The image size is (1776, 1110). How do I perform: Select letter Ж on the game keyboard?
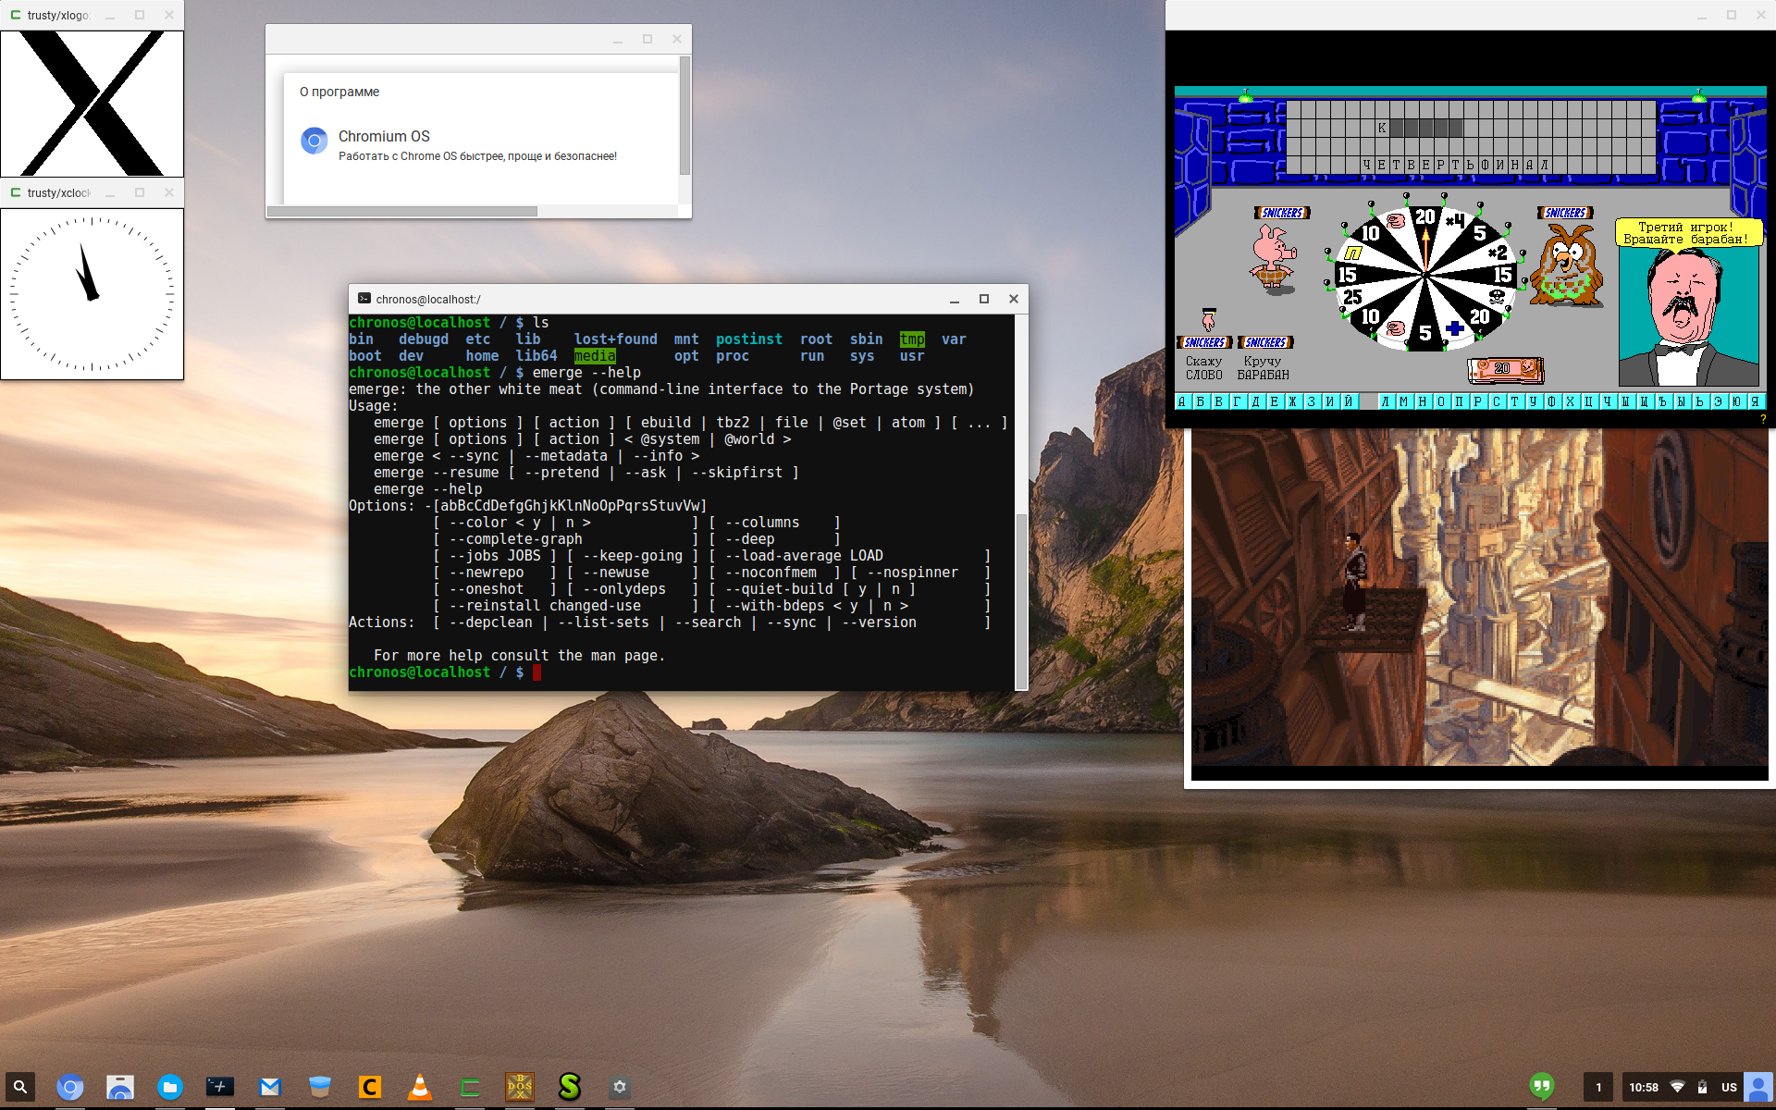1294,401
